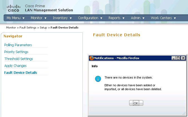The height and width of the screenshot is (117, 188).
Task: Click Fault Settings in the breadcrumb
Action: pos(28,28)
